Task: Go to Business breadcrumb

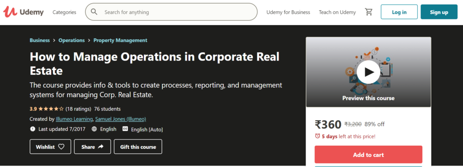Action: click(39, 40)
